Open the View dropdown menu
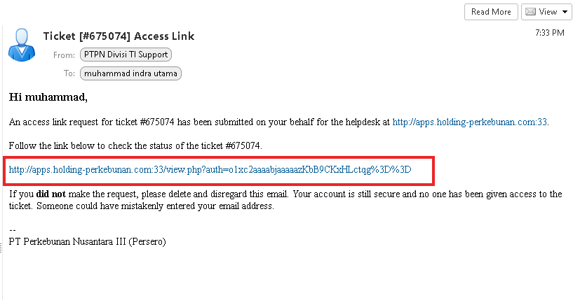 [545, 12]
